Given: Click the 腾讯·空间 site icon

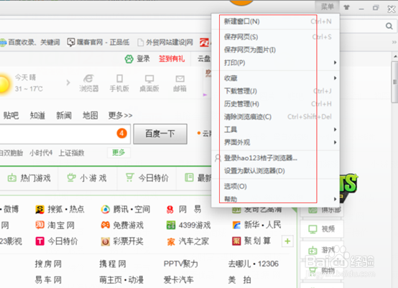Looking at the screenshot, I should tap(106, 209).
